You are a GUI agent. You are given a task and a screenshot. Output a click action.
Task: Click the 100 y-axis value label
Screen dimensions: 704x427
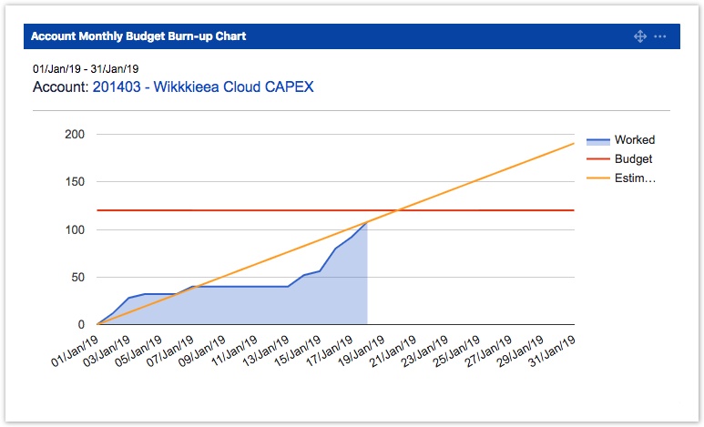point(75,229)
